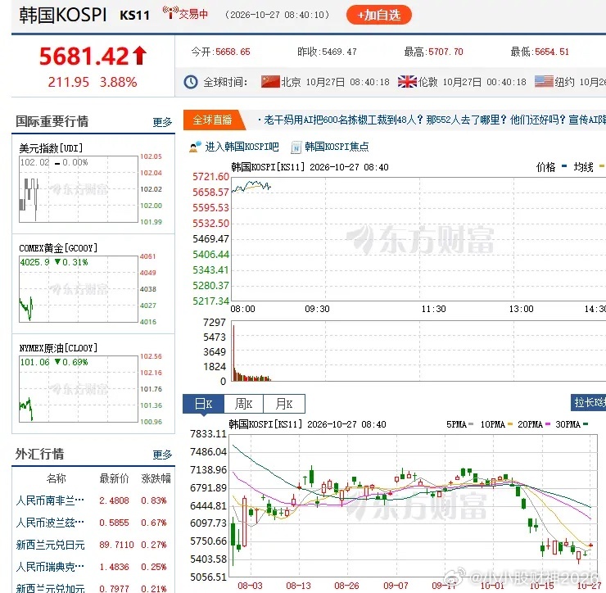The width and height of the screenshot is (606, 593).
Task: Click the US flag icon for 纽约 time
Action: pos(544,82)
